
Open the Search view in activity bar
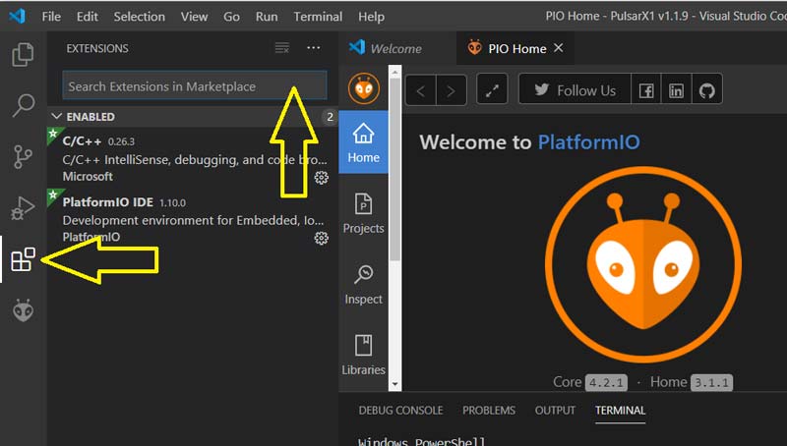point(23,105)
